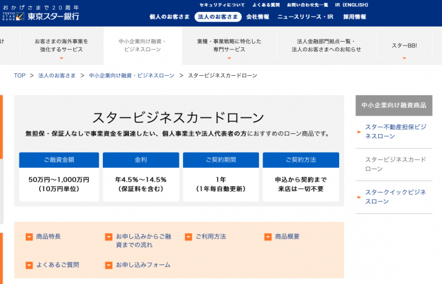Screen dimensions: 442x284
Task: Jump to the 商品概要 section
Action: pos(287,237)
